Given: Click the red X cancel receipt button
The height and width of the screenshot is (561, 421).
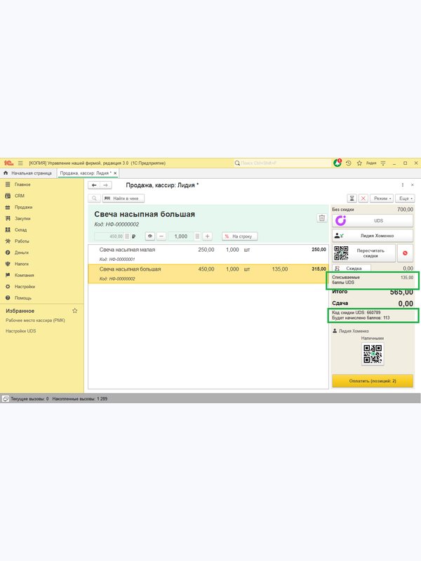Looking at the screenshot, I should click(363, 198).
